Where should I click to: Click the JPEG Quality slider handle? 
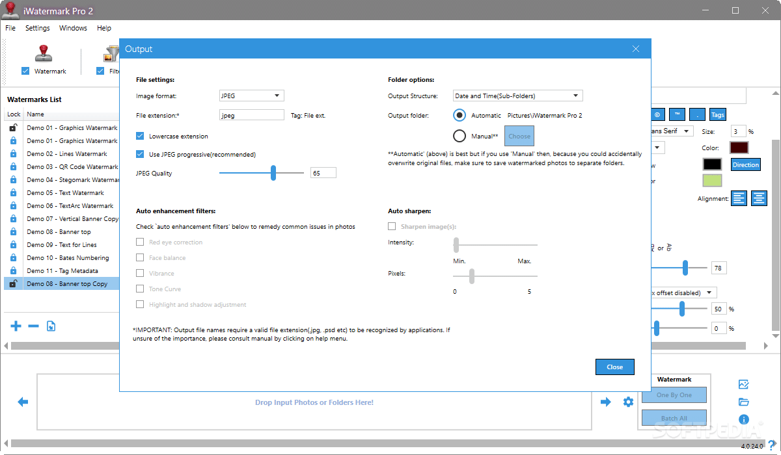pos(273,173)
